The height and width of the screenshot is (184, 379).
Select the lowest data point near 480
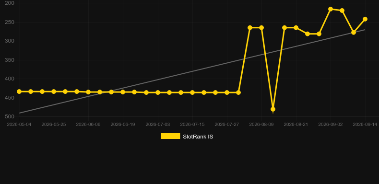click(x=273, y=109)
